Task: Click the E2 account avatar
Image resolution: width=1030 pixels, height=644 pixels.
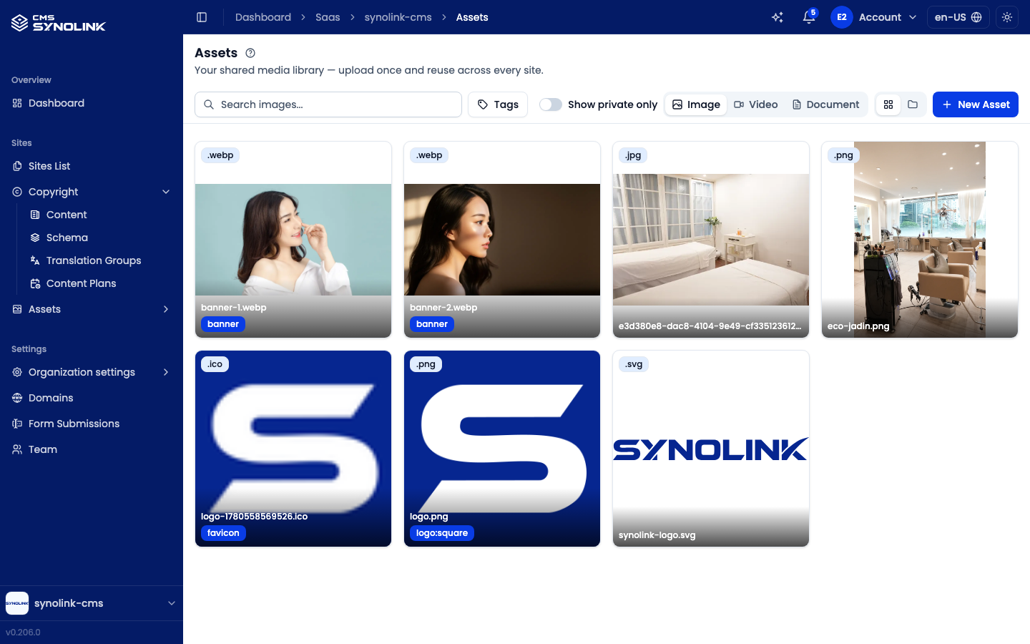Action: coord(842,17)
